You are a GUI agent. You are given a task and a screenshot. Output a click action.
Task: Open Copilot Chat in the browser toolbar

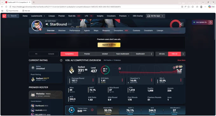[211, 7]
